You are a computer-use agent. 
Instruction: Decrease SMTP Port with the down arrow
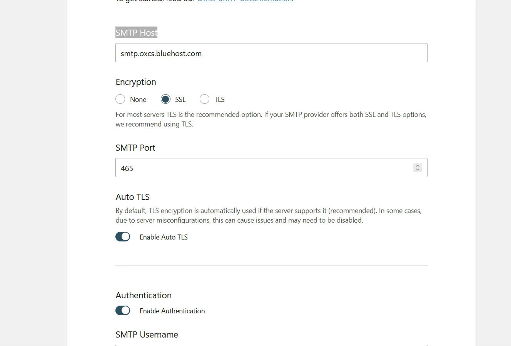point(417,170)
